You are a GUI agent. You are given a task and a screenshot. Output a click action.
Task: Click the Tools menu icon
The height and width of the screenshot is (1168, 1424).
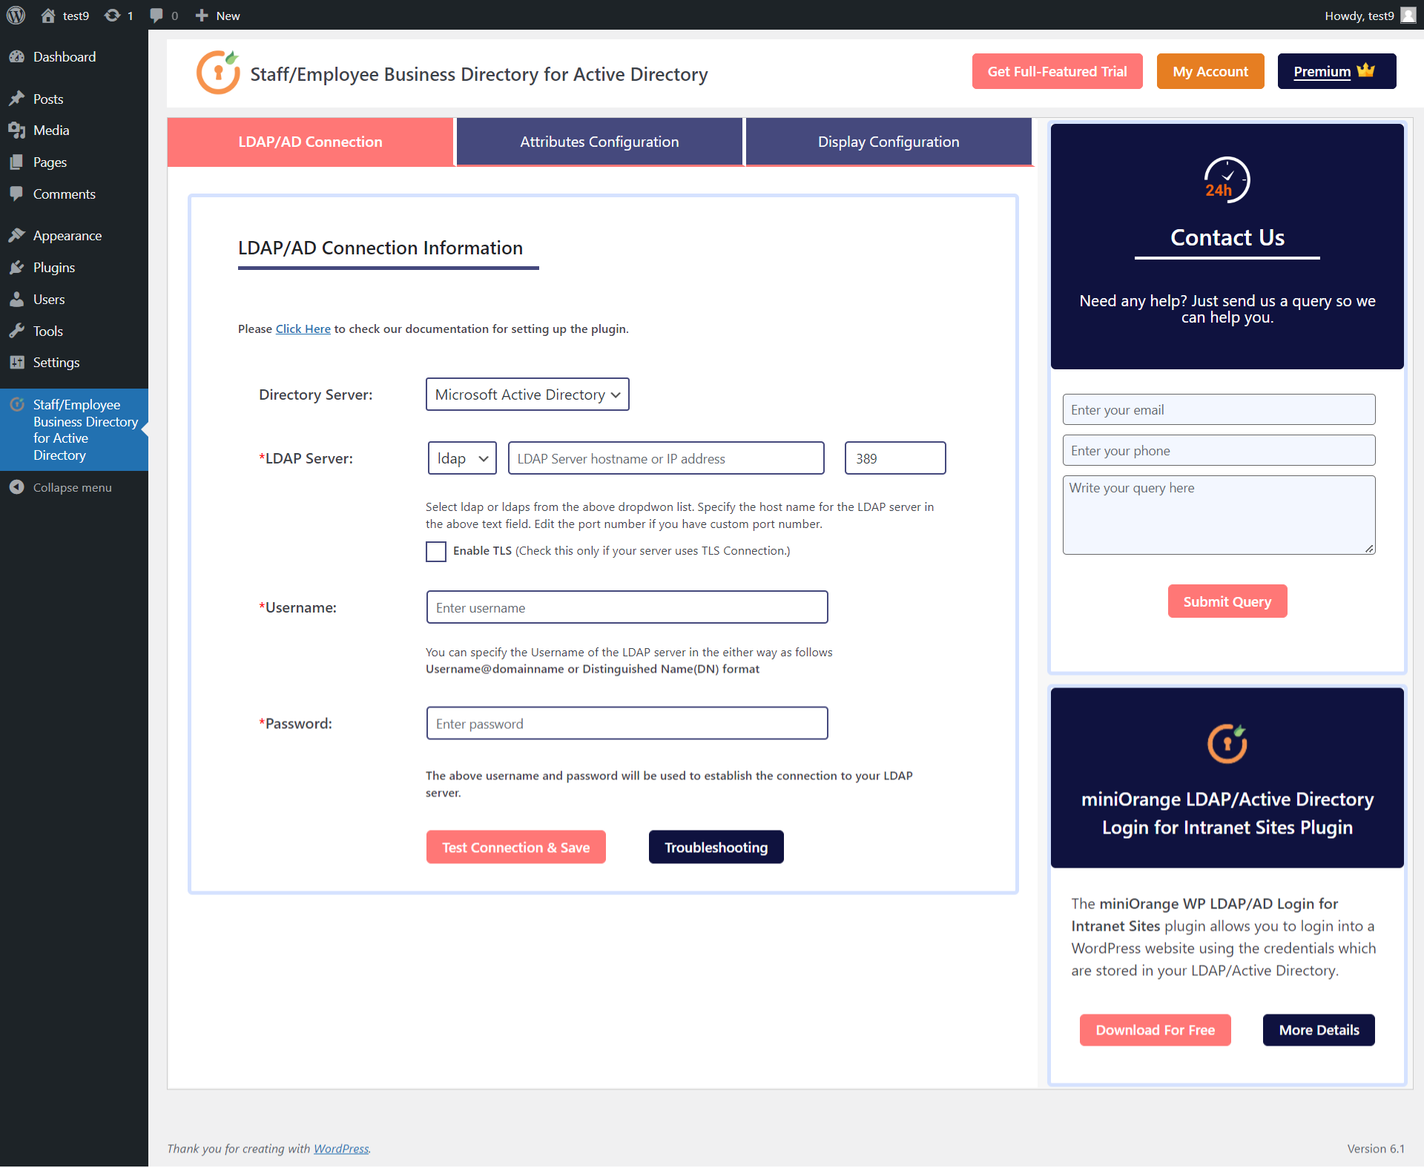point(18,330)
